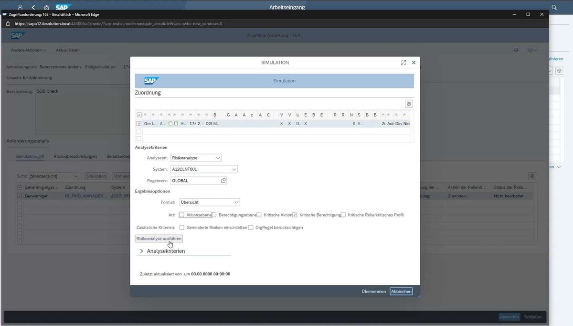The width and height of the screenshot is (573, 326).
Task: Click into the Regelwerk input field
Action: pyautogui.click(x=195, y=181)
